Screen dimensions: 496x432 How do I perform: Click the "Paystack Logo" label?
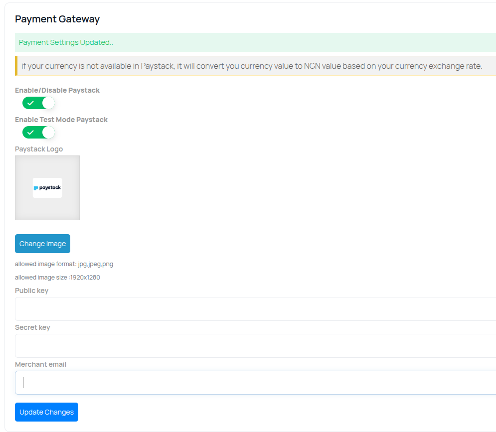click(x=39, y=149)
